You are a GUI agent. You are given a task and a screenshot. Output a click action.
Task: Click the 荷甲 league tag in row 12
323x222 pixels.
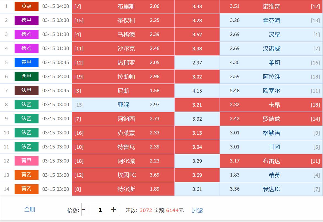pos(26,161)
